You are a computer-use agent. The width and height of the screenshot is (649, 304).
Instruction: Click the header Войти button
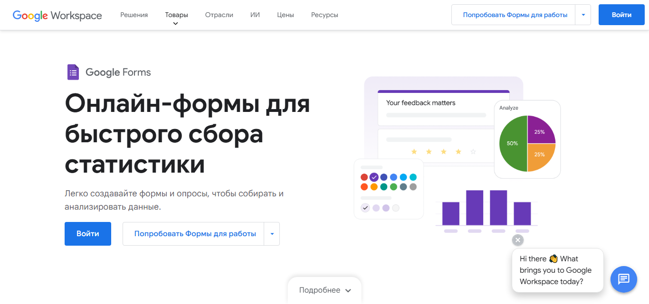point(621,15)
